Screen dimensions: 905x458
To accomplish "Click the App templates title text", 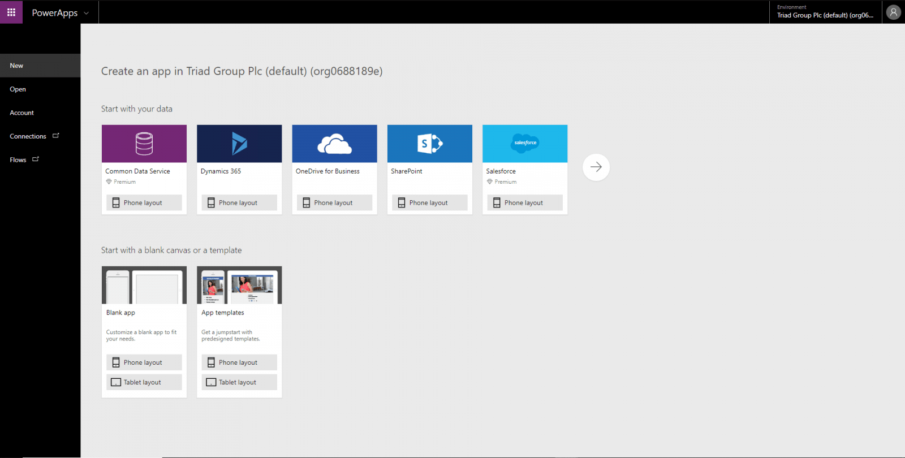I will pos(223,313).
